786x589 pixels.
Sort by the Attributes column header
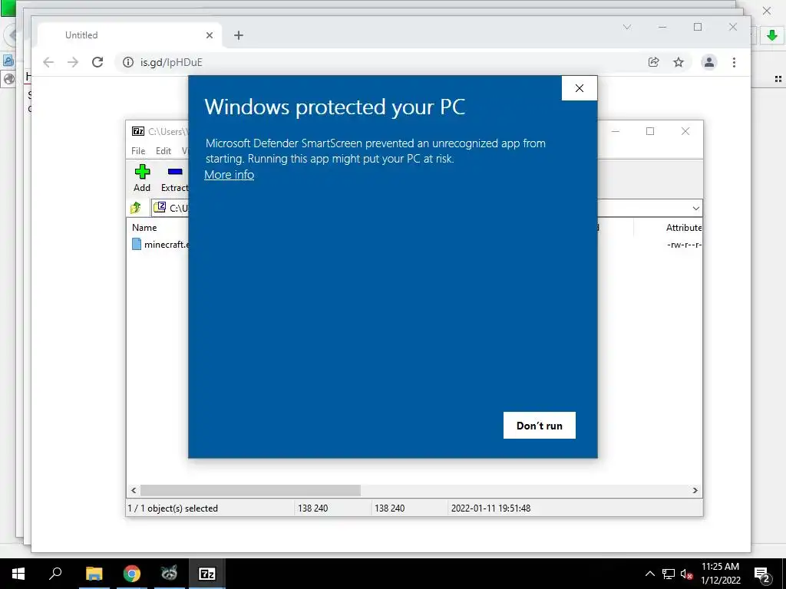pos(684,227)
